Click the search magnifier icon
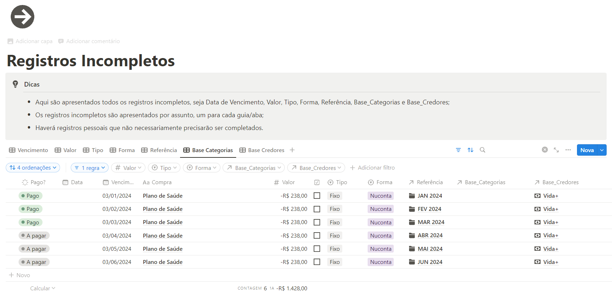The height and width of the screenshot is (296, 612). (x=482, y=150)
